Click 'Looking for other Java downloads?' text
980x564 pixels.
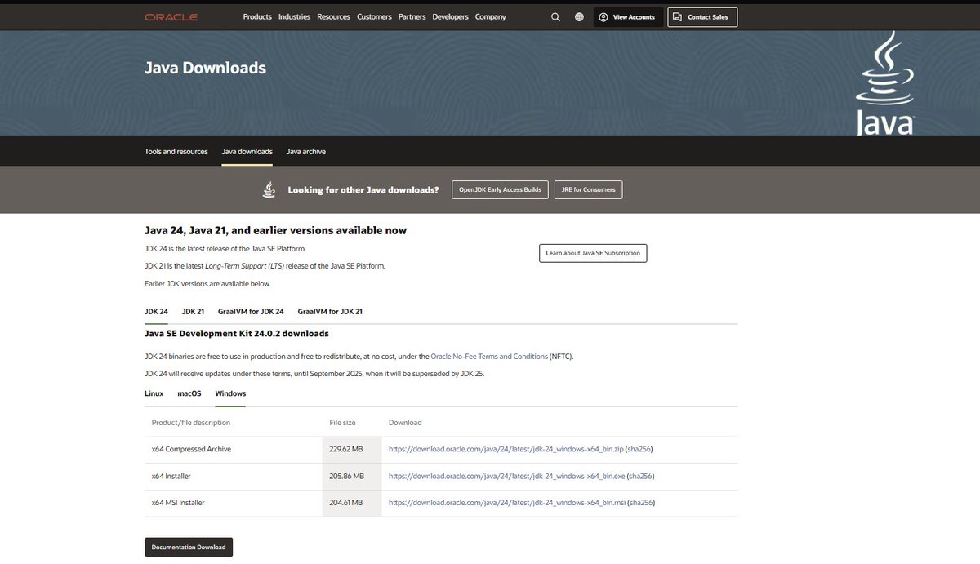[363, 189]
